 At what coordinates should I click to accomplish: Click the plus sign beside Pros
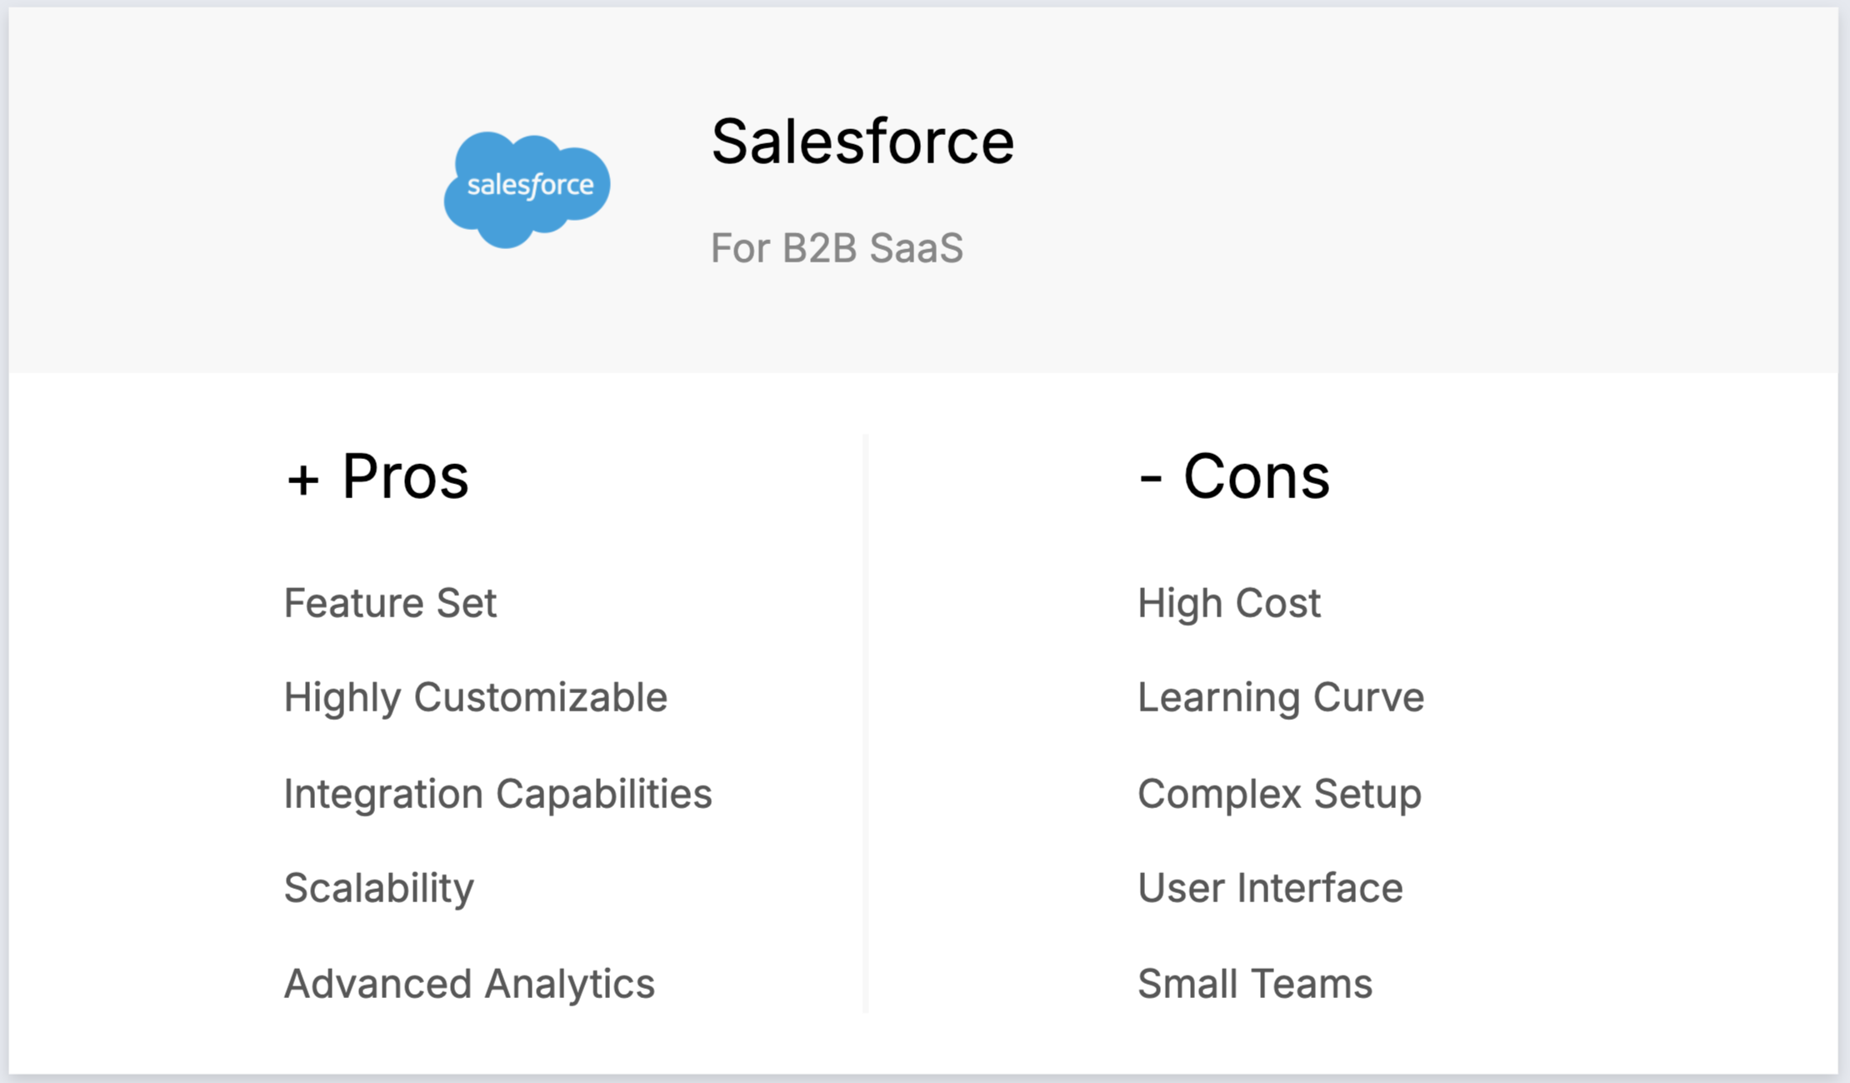(302, 480)
